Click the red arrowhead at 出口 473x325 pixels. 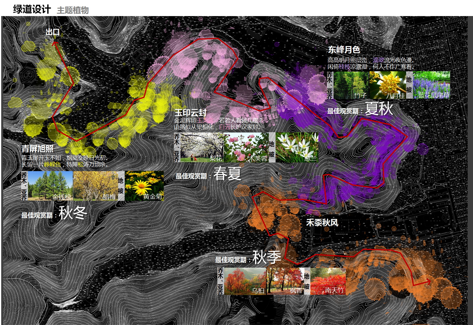(55, 44)
